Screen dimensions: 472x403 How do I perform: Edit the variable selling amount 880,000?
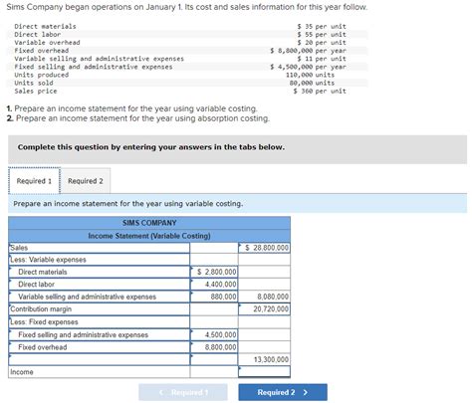(214, 297)
